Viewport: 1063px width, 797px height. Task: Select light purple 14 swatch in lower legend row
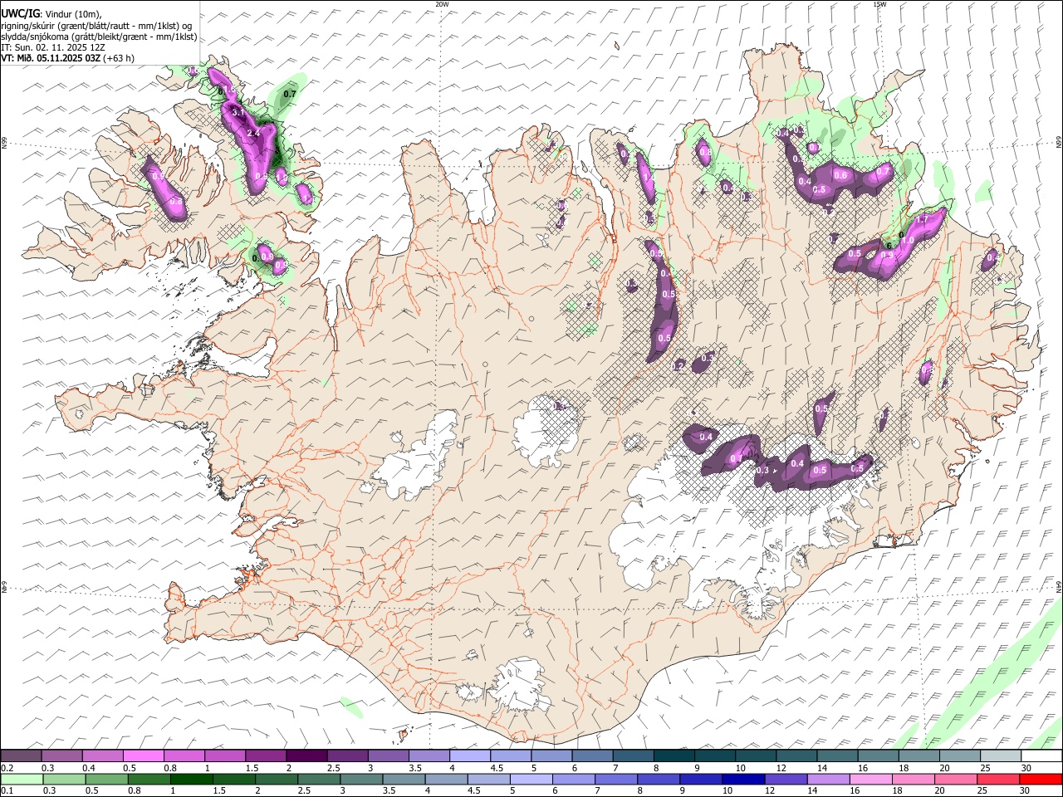(x=829, y=779)
